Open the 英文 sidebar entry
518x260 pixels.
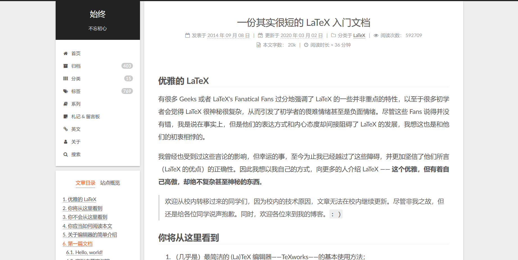(x=76, y=129)
